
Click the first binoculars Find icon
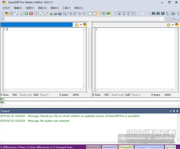pyautogui.click(x=154, y=14)
